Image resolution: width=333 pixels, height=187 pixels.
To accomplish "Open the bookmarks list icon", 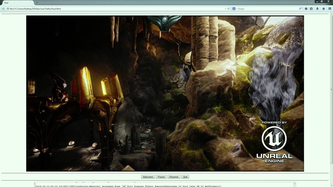I will (x=311, y=9).
